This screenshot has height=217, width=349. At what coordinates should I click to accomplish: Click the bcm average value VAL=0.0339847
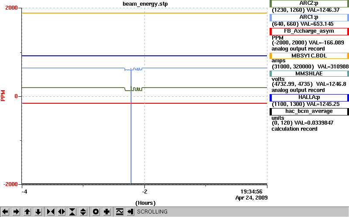[314, 123]
